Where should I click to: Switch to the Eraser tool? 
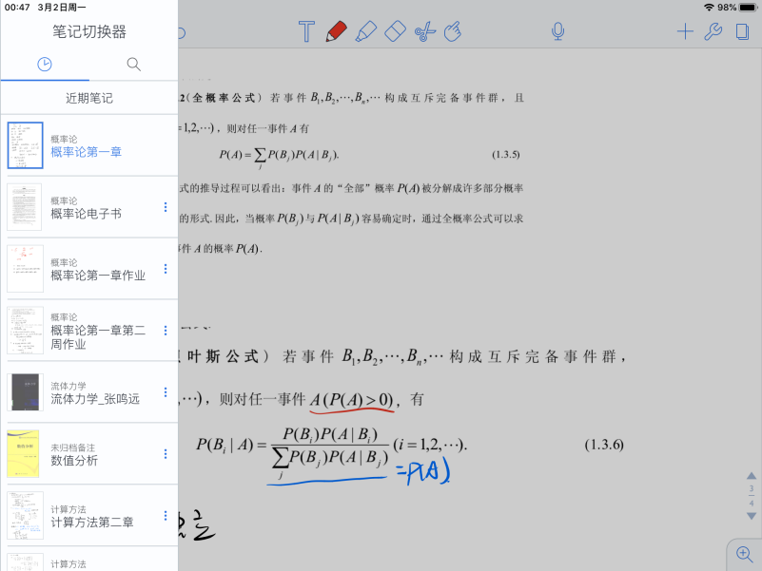coord(397,31)
